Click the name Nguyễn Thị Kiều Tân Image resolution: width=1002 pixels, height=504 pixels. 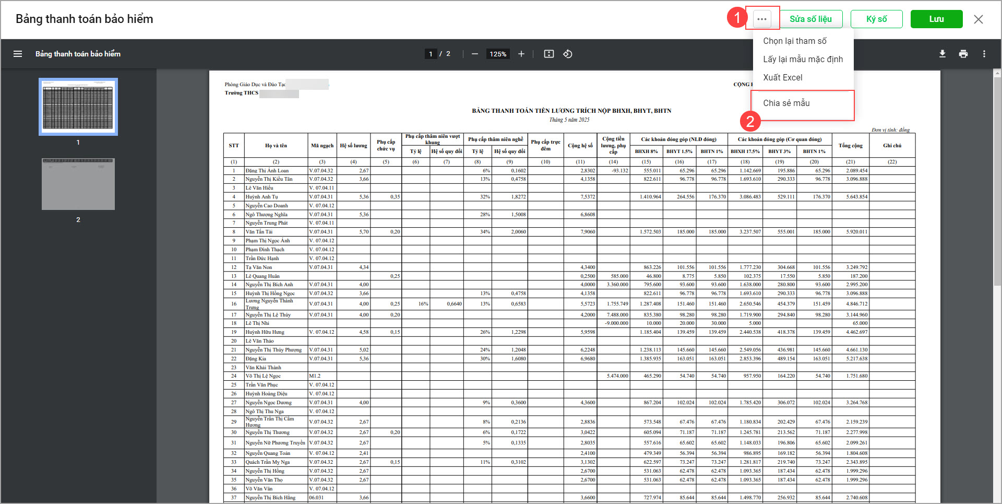pyautogui.click(x=269, y=179)
